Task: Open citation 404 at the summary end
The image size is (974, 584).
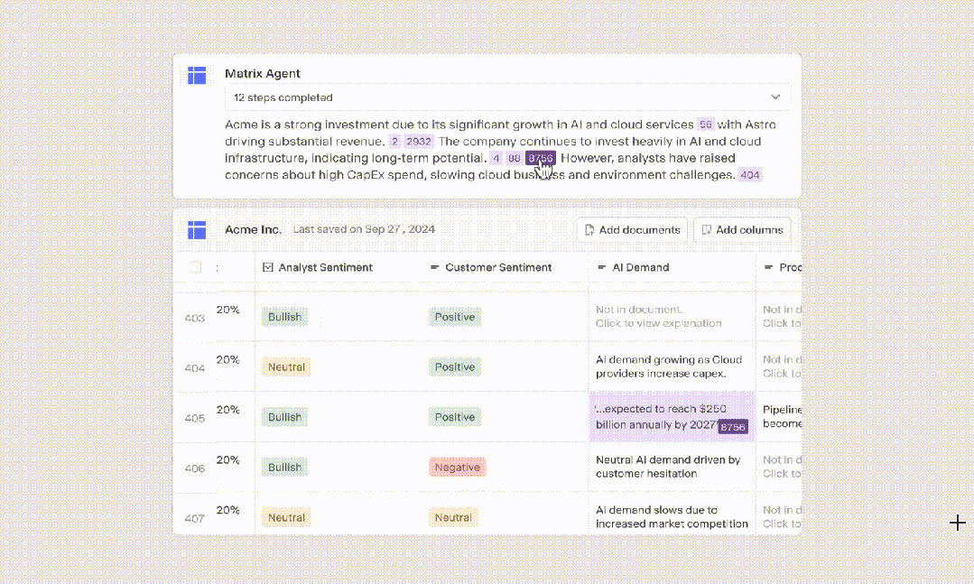Action: pos(749,175)
